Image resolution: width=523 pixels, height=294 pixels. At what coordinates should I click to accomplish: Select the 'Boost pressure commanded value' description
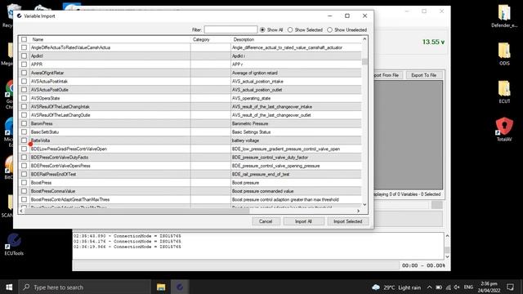point(296,191)
